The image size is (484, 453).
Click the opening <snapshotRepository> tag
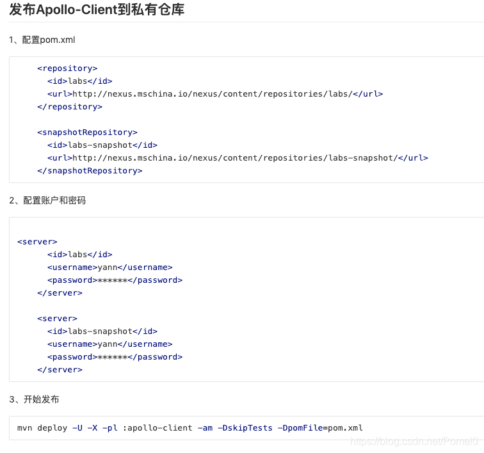(87, 132)
